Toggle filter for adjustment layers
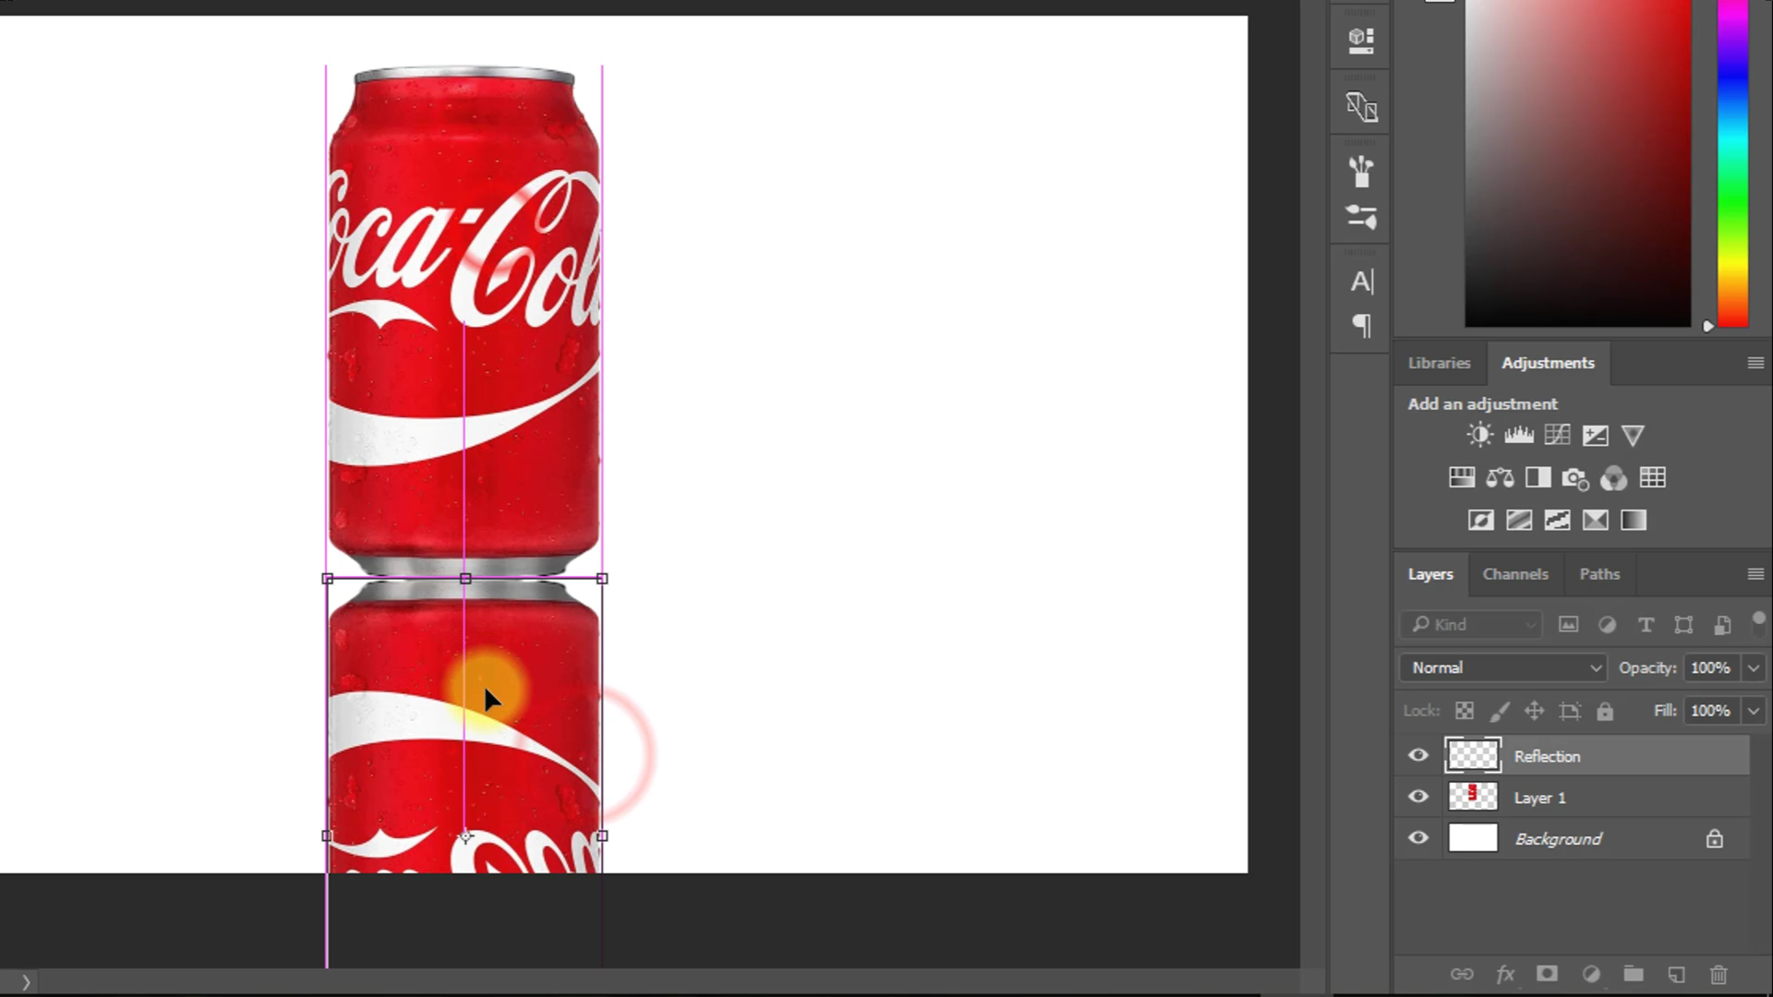This screenshot has height=997, width=1773. point(1607,625)
